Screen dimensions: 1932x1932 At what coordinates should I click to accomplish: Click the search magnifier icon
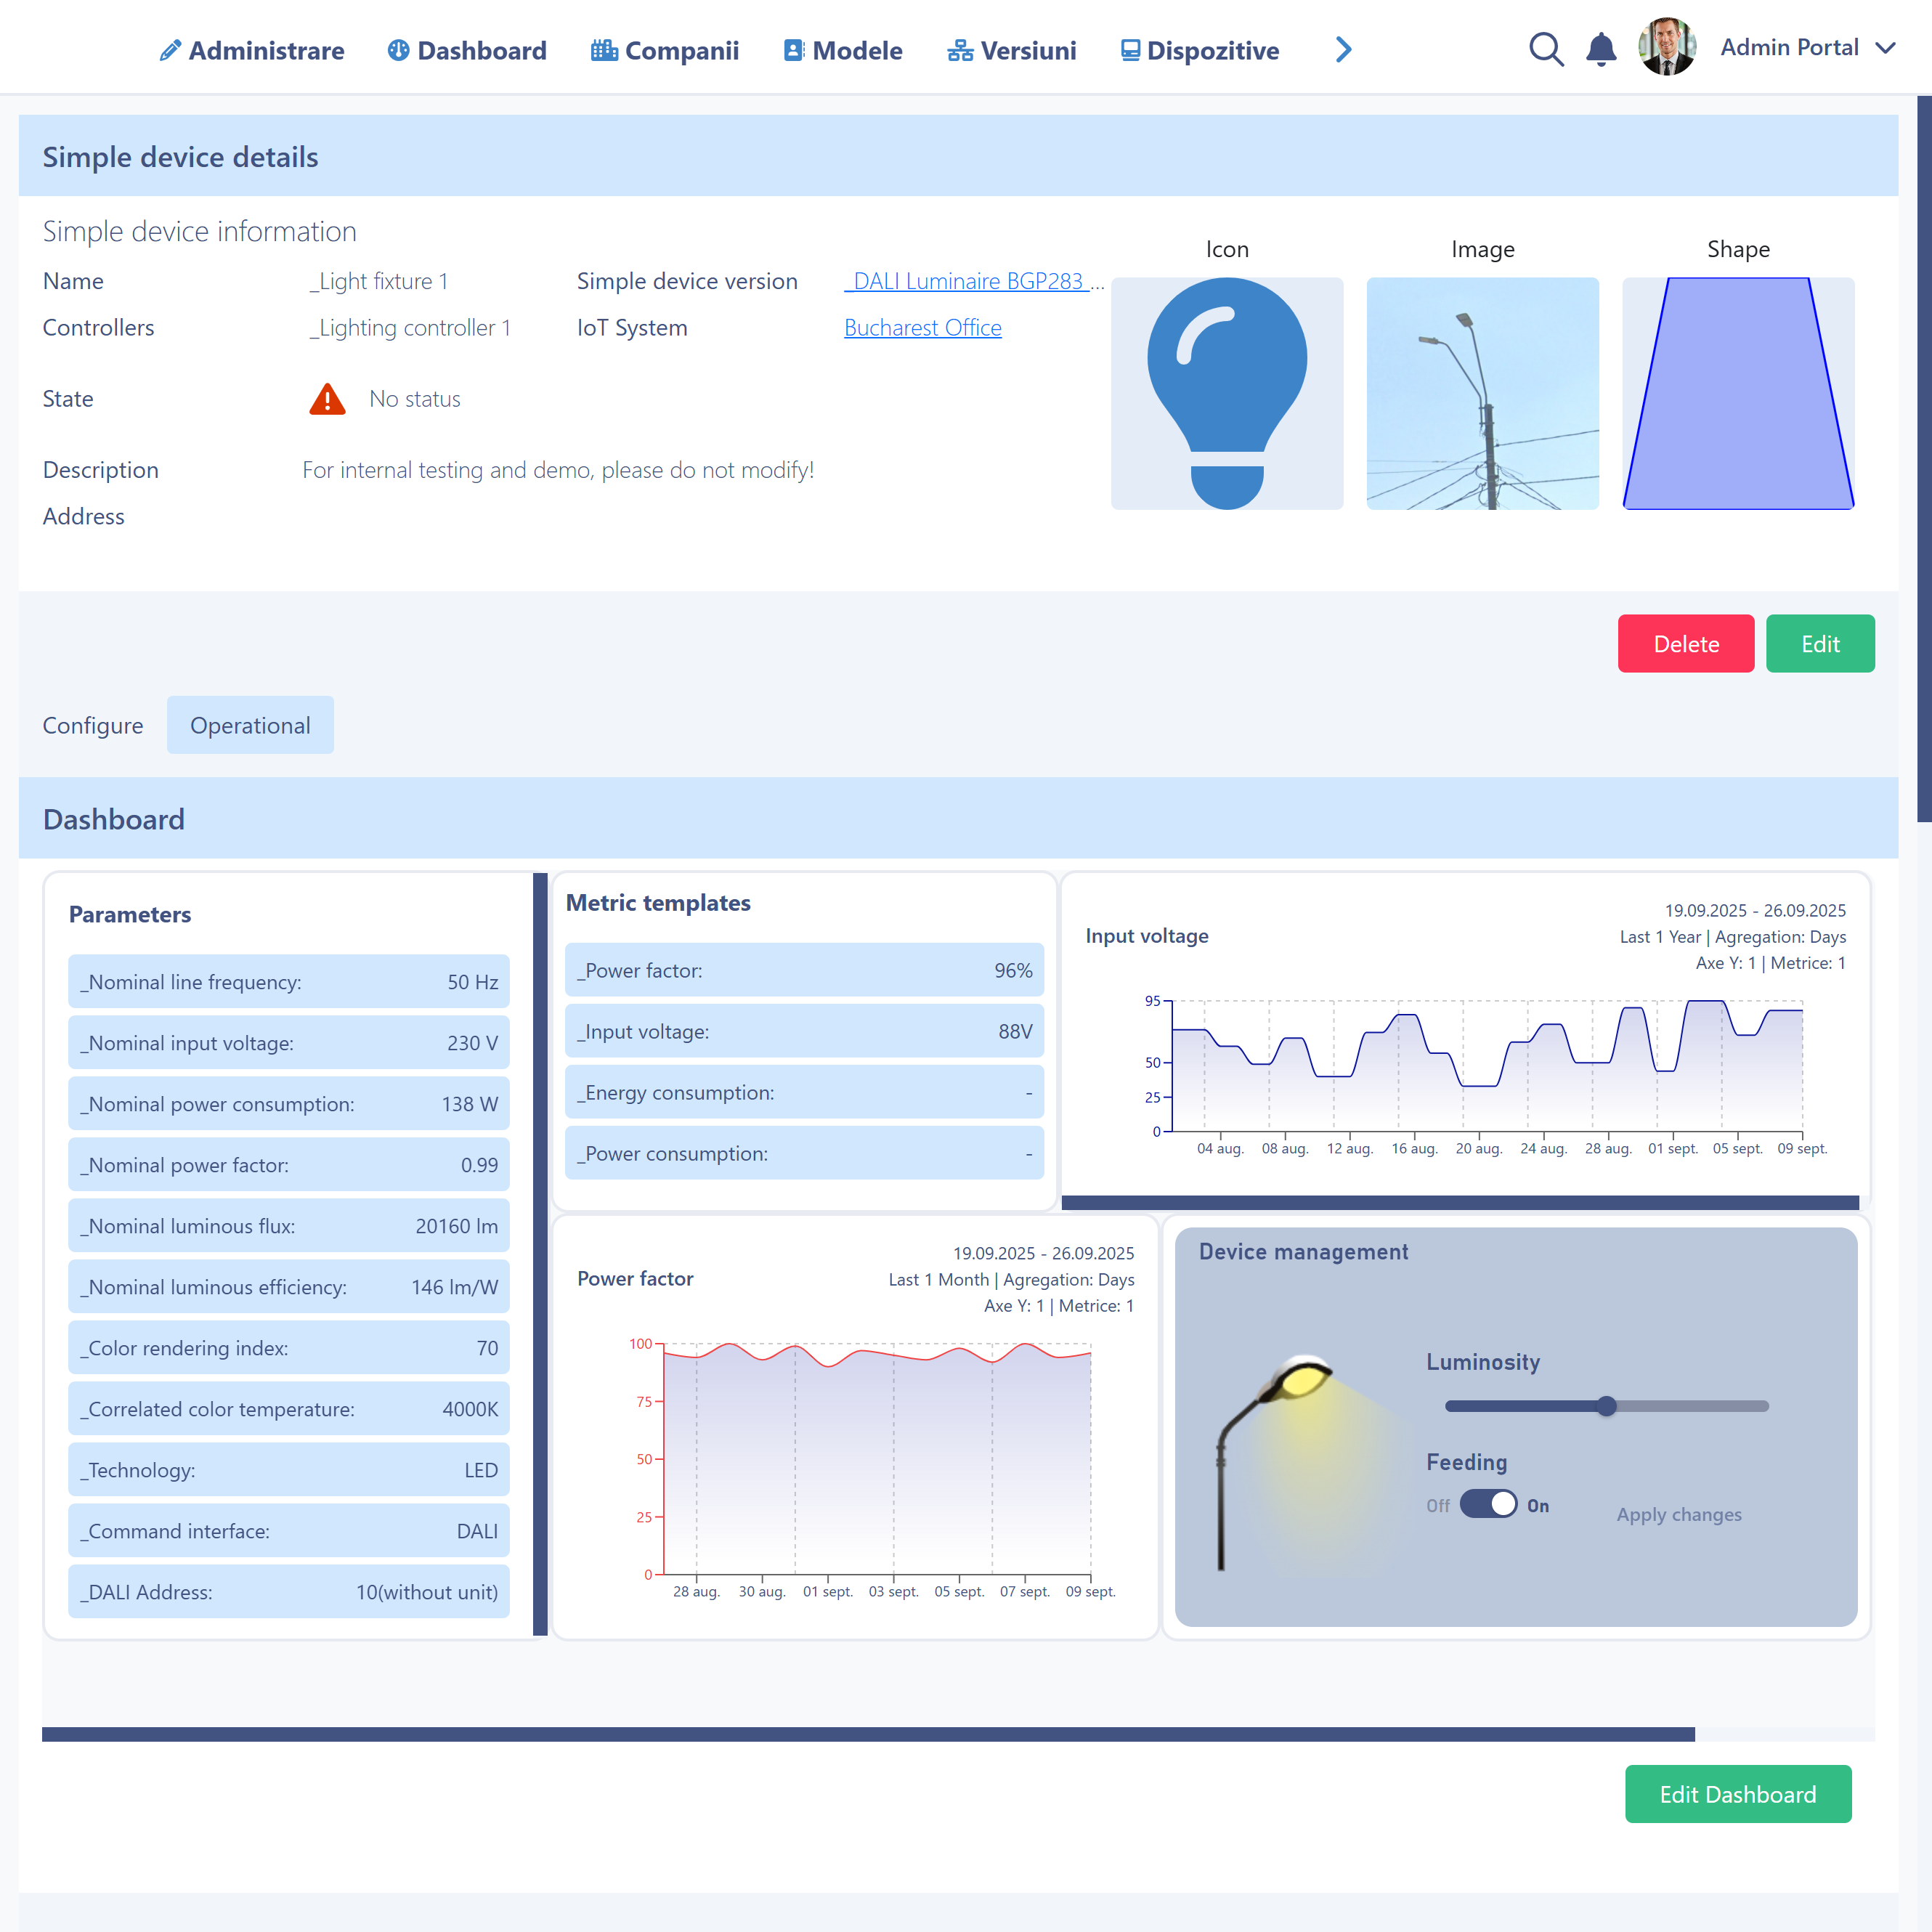coord(1545,49)
